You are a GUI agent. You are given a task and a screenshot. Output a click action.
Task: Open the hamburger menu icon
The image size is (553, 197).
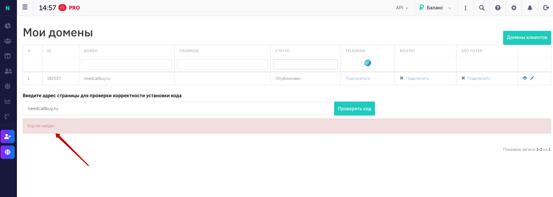click(x=25, y=7)
